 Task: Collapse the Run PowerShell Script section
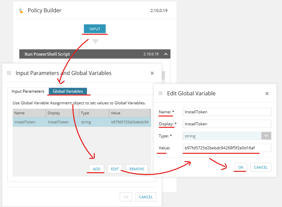click(166, 54)
